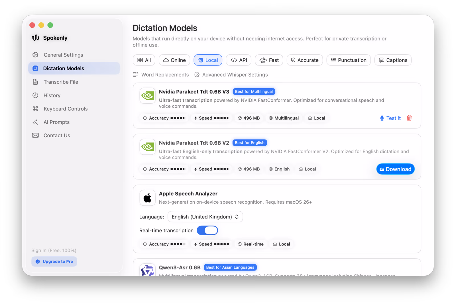Click the Dictation Models chip icon
This screenshot has width=456, height=305.
35,68
